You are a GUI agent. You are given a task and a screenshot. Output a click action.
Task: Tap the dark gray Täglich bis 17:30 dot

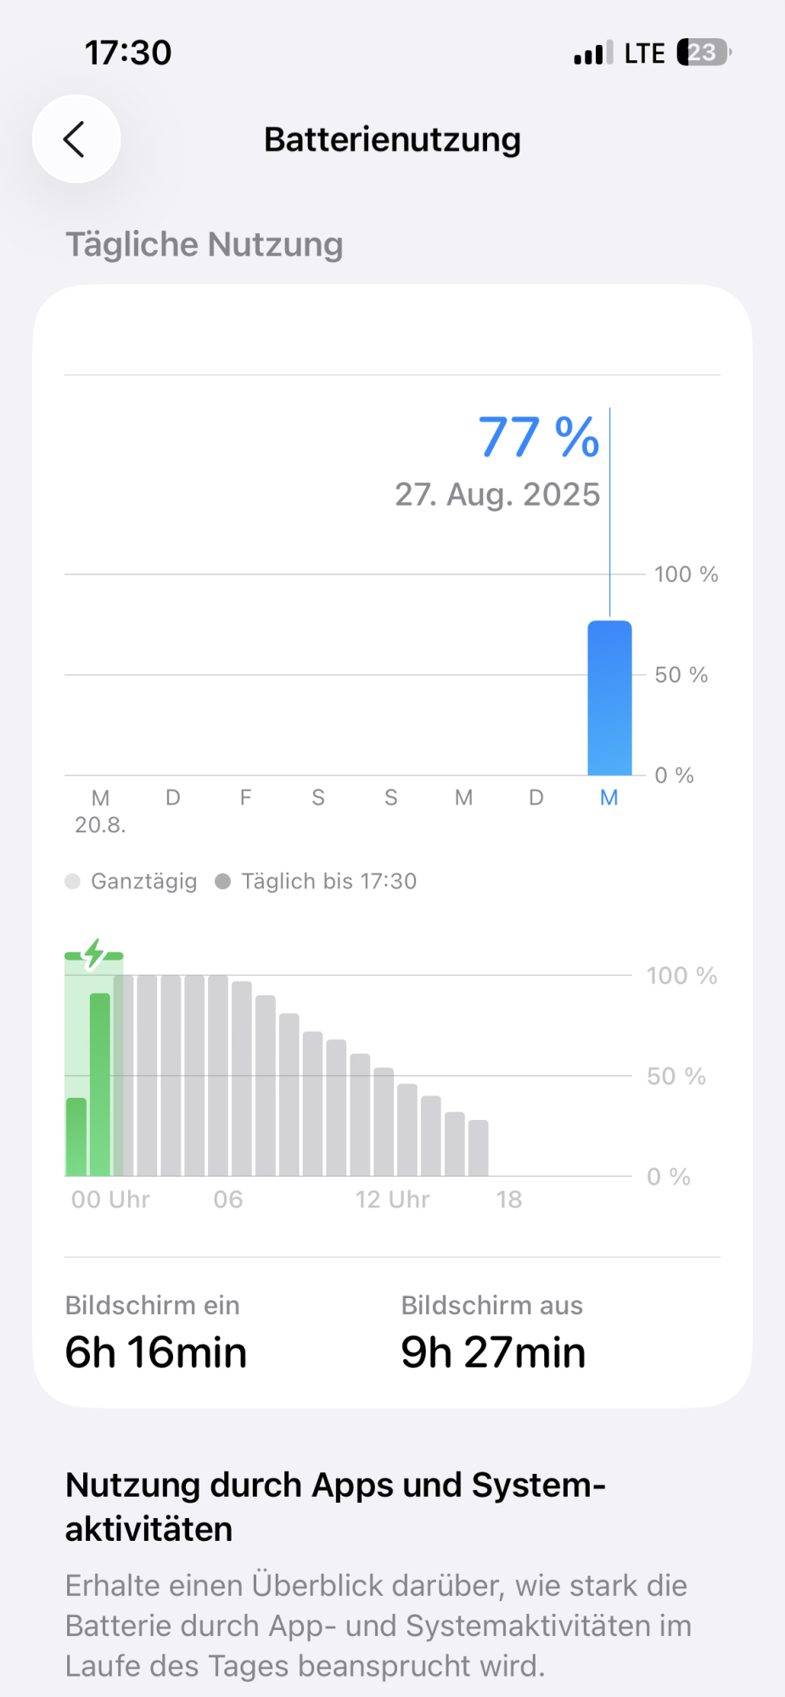click(x=223, y=882)
